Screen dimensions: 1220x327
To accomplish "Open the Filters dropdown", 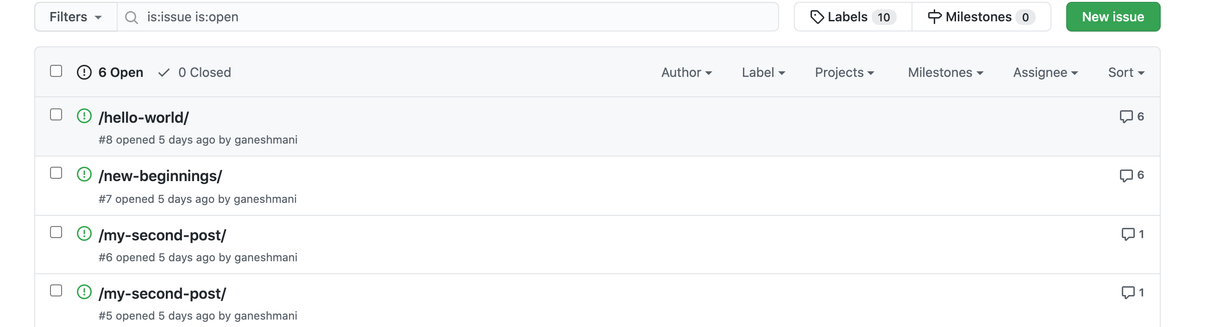I will pyautogui.click(x=76, y=17).
